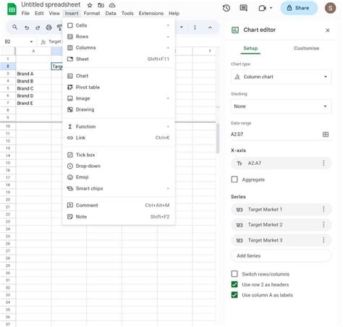Open the account avatar S

330,8
